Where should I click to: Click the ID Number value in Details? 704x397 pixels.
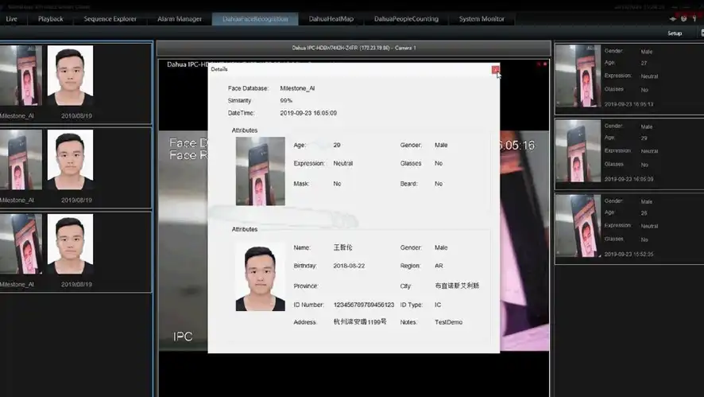pyautogui.click(x=364, y=305)
